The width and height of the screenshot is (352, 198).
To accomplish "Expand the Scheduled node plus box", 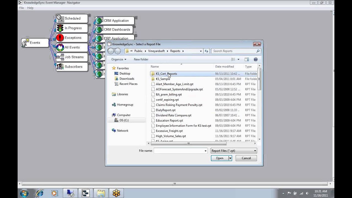I will [89, 15].
